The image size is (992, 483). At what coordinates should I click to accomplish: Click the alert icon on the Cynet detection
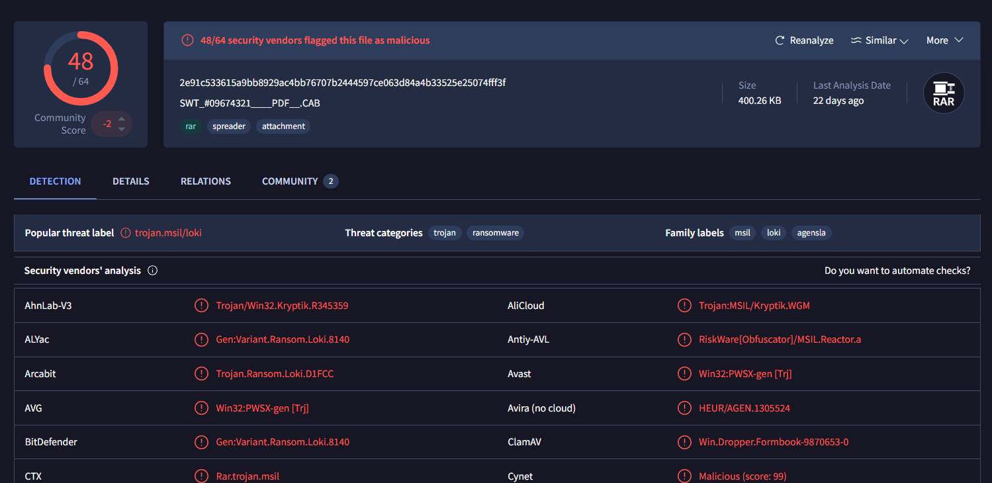(x=684, y=476)
